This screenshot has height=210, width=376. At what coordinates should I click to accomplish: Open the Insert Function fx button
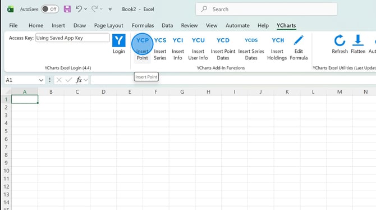[x=79, y=80]
